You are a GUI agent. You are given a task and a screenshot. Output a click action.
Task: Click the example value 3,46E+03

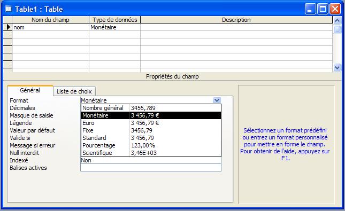tap(144, 153)
